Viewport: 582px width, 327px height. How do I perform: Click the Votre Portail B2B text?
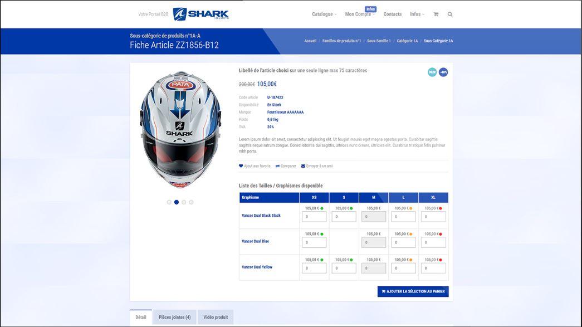point(153,14)
